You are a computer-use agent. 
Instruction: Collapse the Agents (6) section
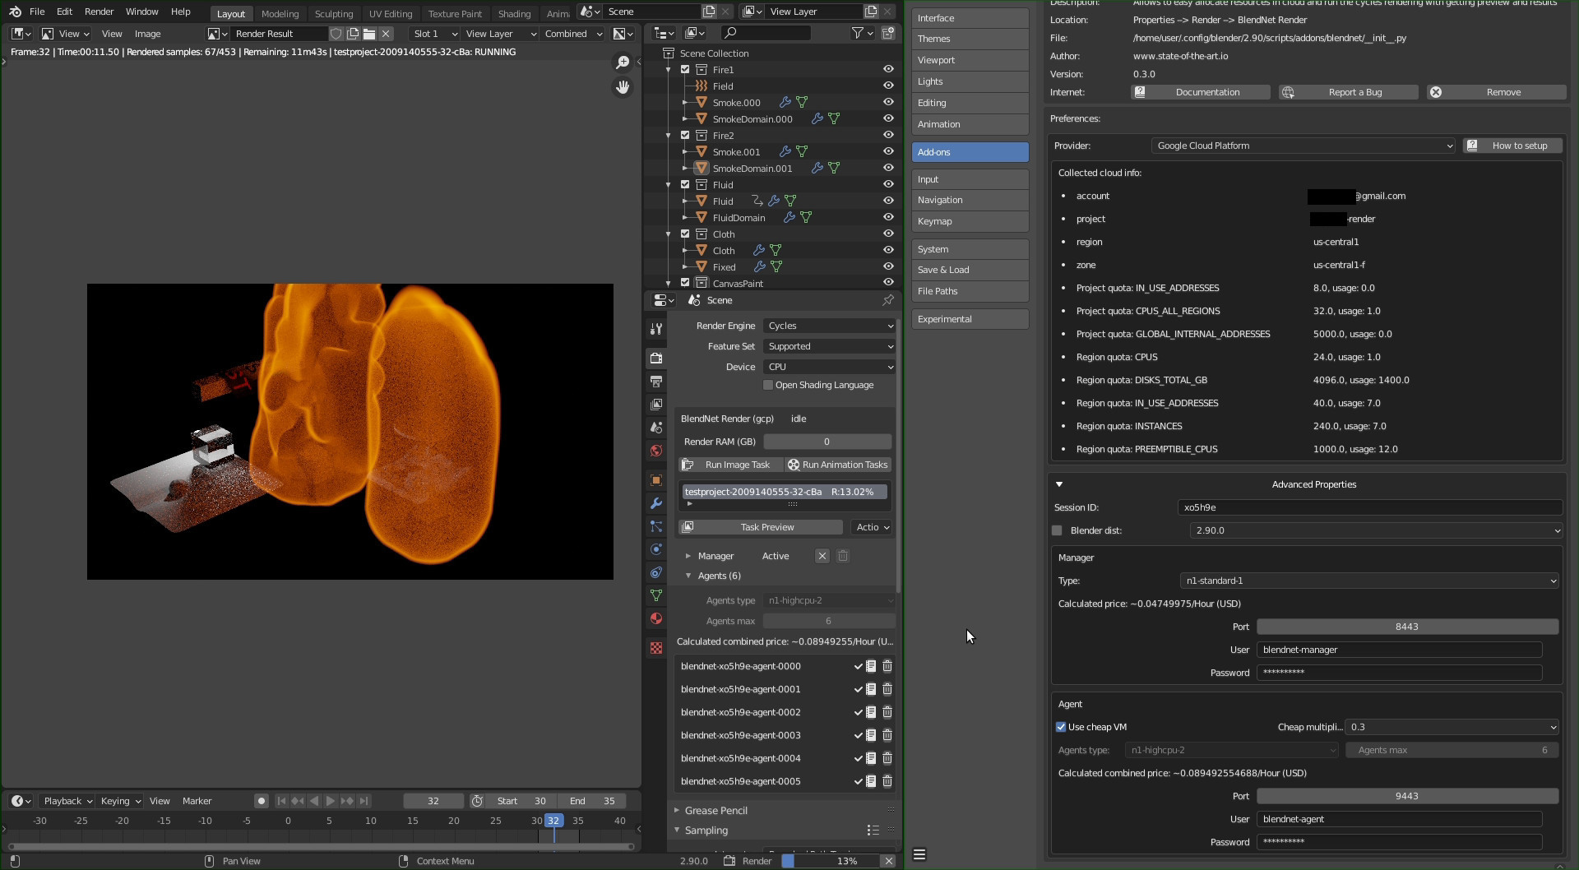(x=688, y=576)
